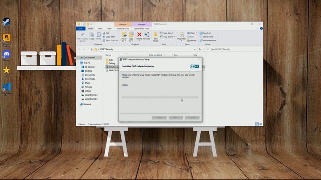Screen dimensions: 321x180
Task: Switch to details view in status bar
Action: pos(257,124)
